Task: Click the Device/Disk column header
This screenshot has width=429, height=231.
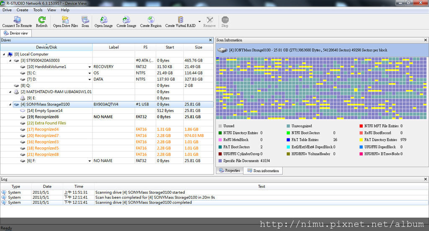Action: 46,47
